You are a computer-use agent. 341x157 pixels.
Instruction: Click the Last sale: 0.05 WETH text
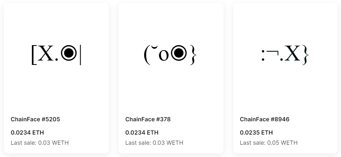click(x=269, y=143)
